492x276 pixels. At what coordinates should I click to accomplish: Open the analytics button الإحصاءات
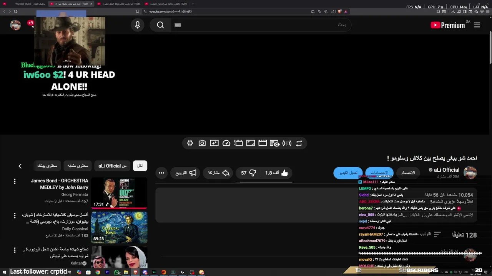(x=379, y=173)
